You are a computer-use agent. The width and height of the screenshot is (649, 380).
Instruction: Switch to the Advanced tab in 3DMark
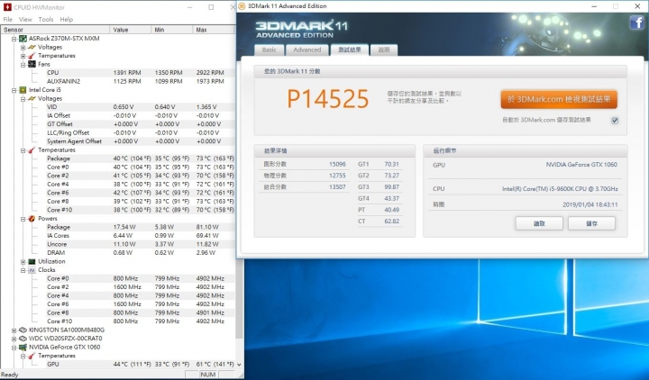pyautogui.click(x=307, y=50)
